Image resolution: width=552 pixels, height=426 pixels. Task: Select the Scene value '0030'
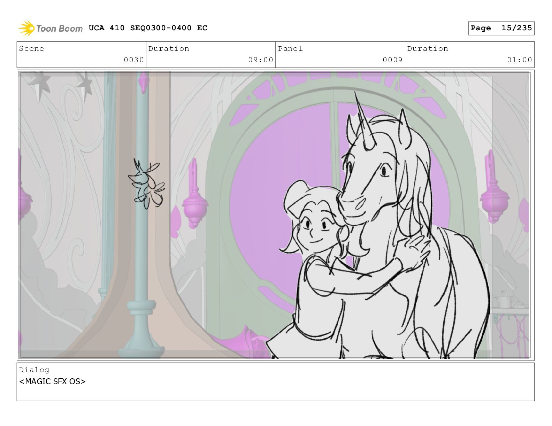pyautogui.click(x=134, y=60)
